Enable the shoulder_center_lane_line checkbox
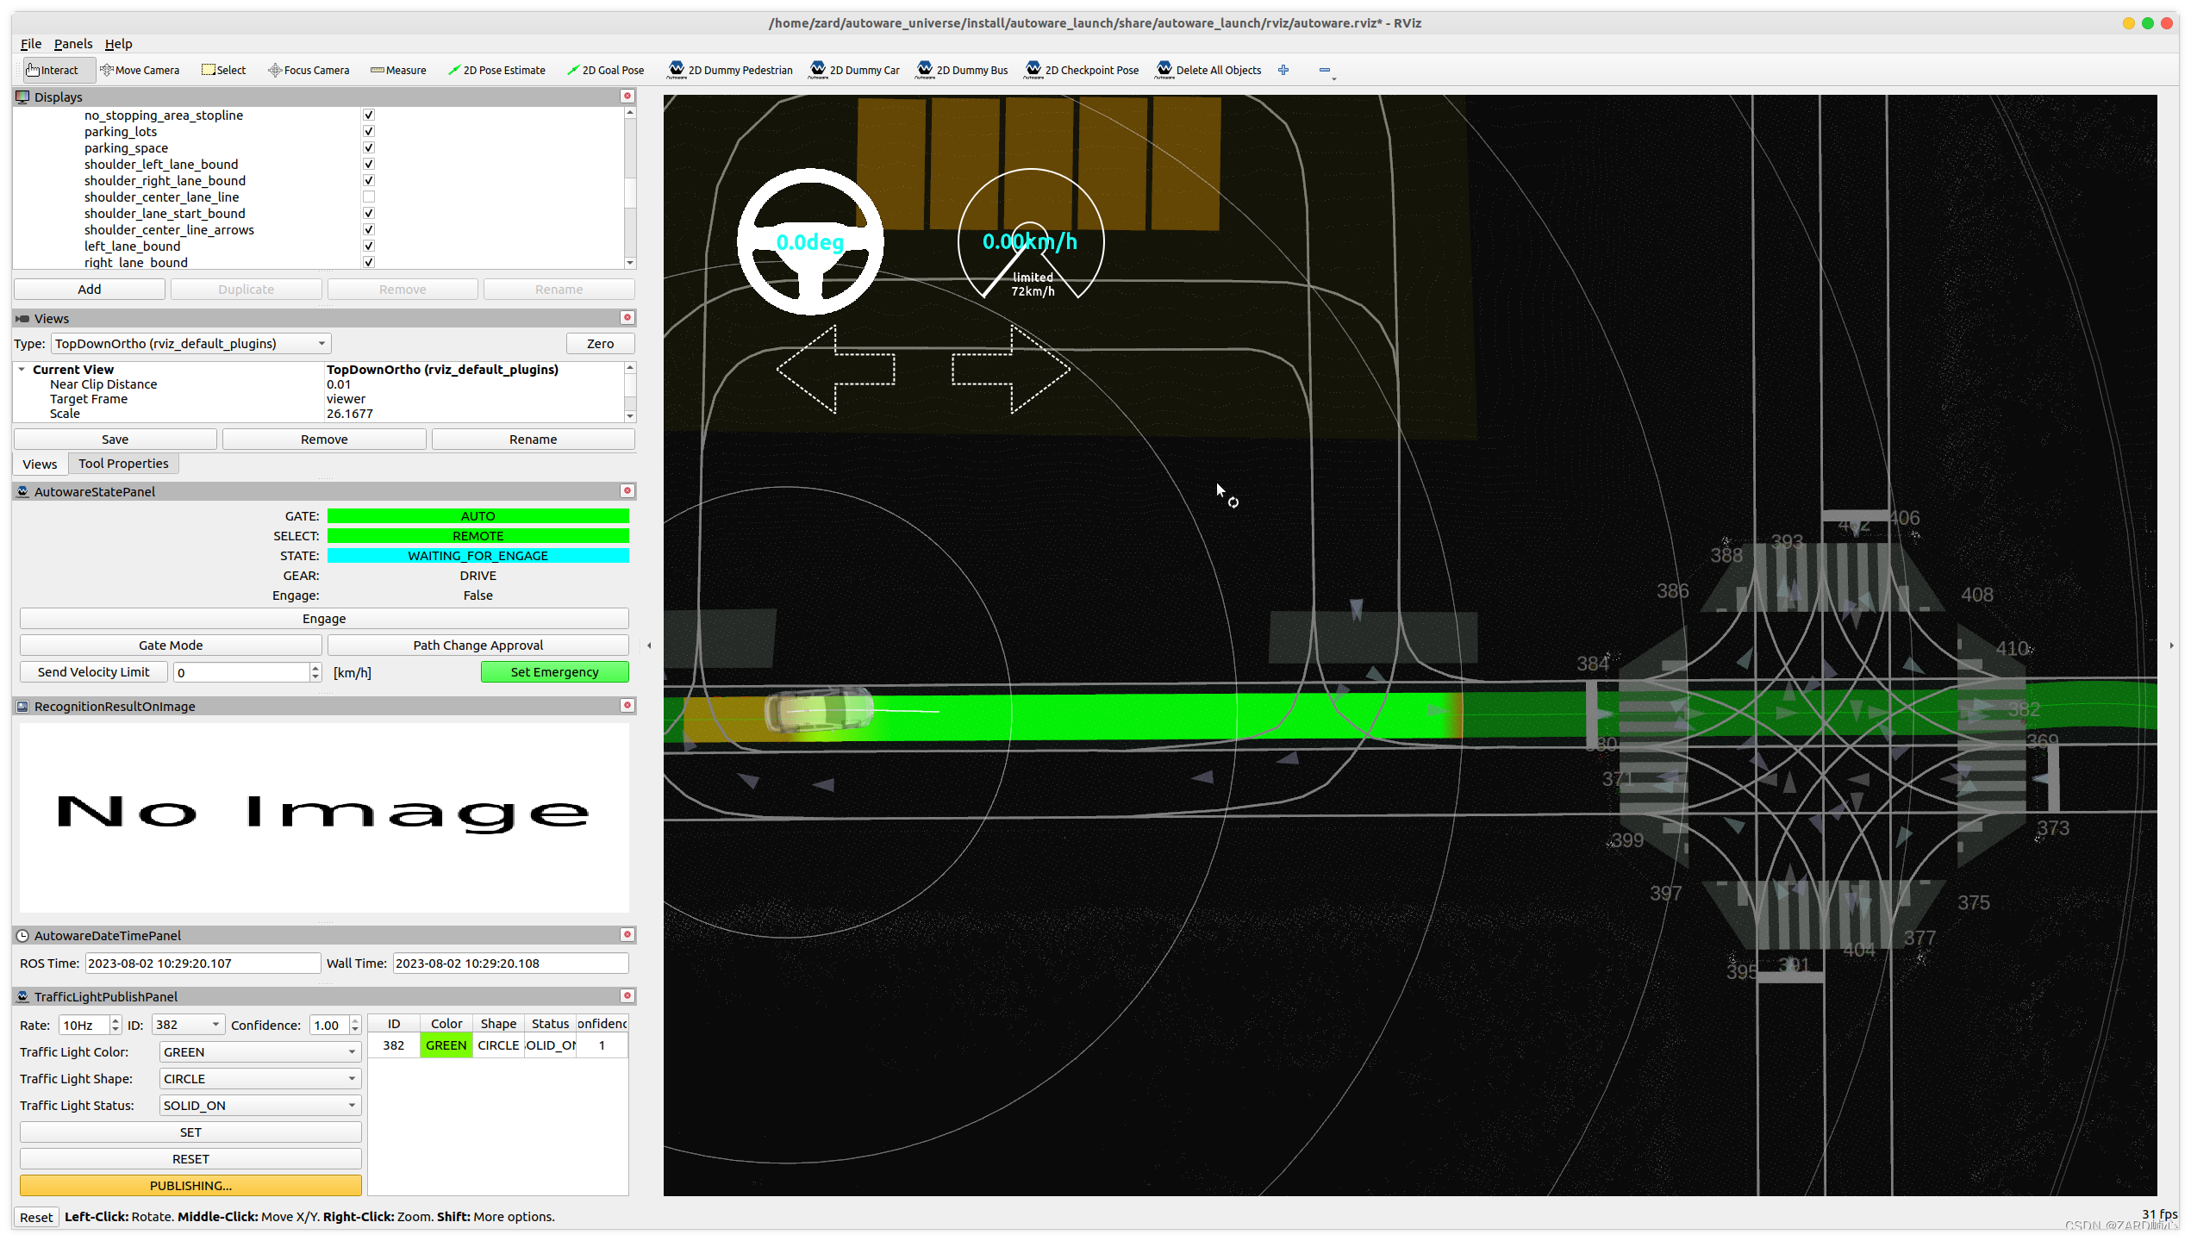The height and width of the screenshot is (1241, 2191). pos(369,197)
